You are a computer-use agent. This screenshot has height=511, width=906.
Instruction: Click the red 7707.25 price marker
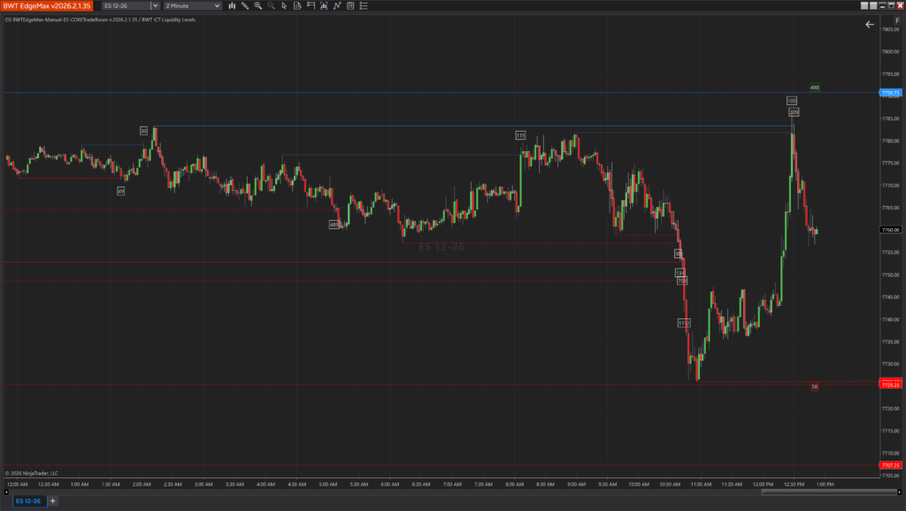[890, 465]
